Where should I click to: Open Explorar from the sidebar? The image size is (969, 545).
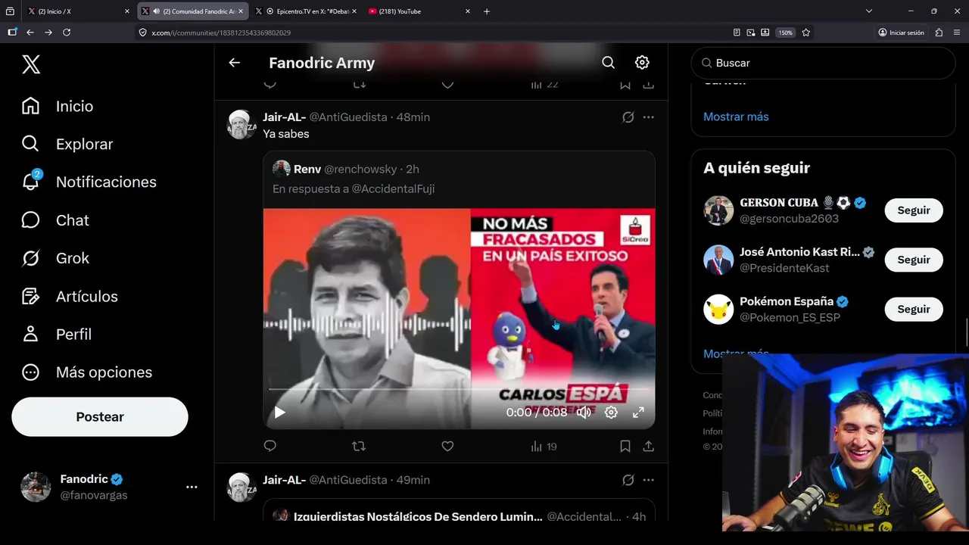click(x=67, y=144)
